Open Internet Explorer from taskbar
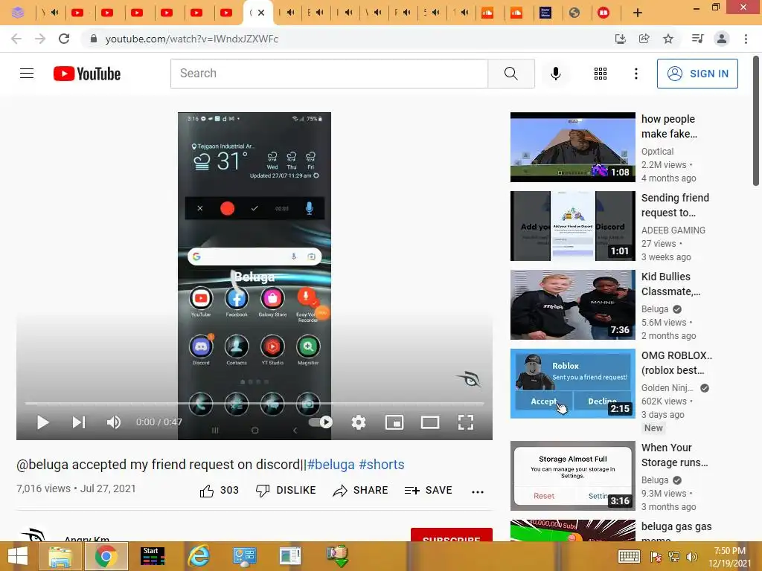The width and height of the screenshot is (762, 571). [x=199, y=556]
